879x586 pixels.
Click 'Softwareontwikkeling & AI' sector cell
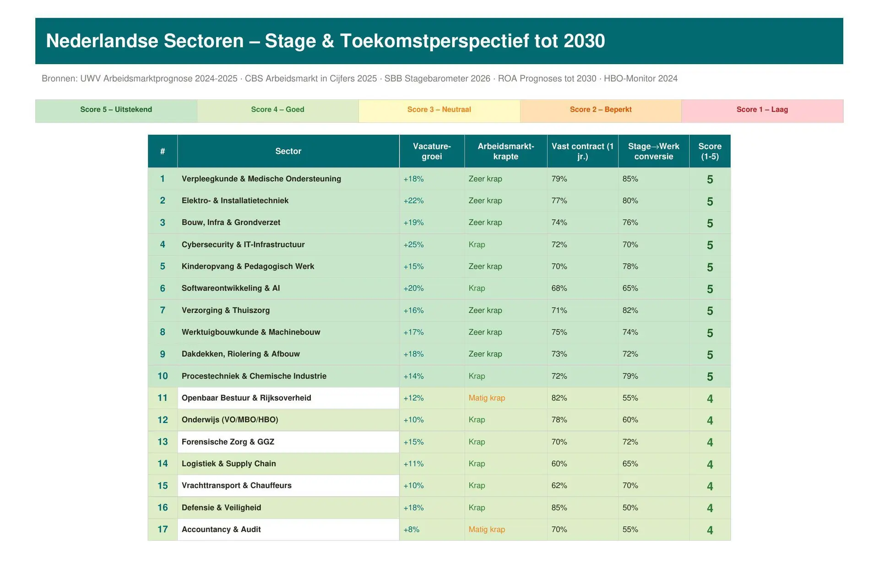pyautogui.click(x=288, y=288)
